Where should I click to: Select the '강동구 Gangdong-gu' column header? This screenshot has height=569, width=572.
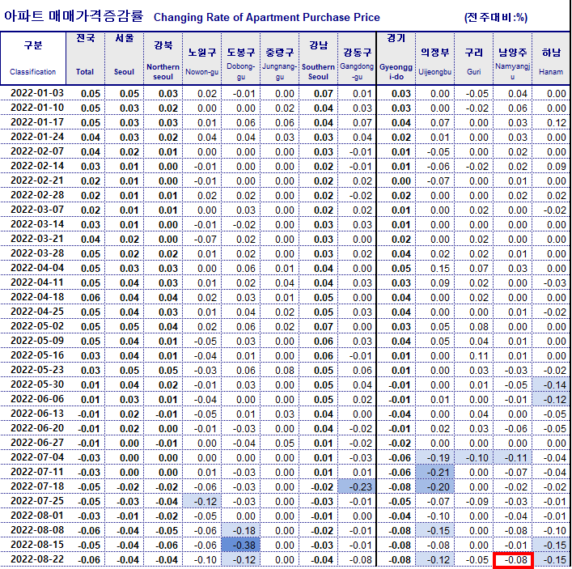tap(357, 58)
